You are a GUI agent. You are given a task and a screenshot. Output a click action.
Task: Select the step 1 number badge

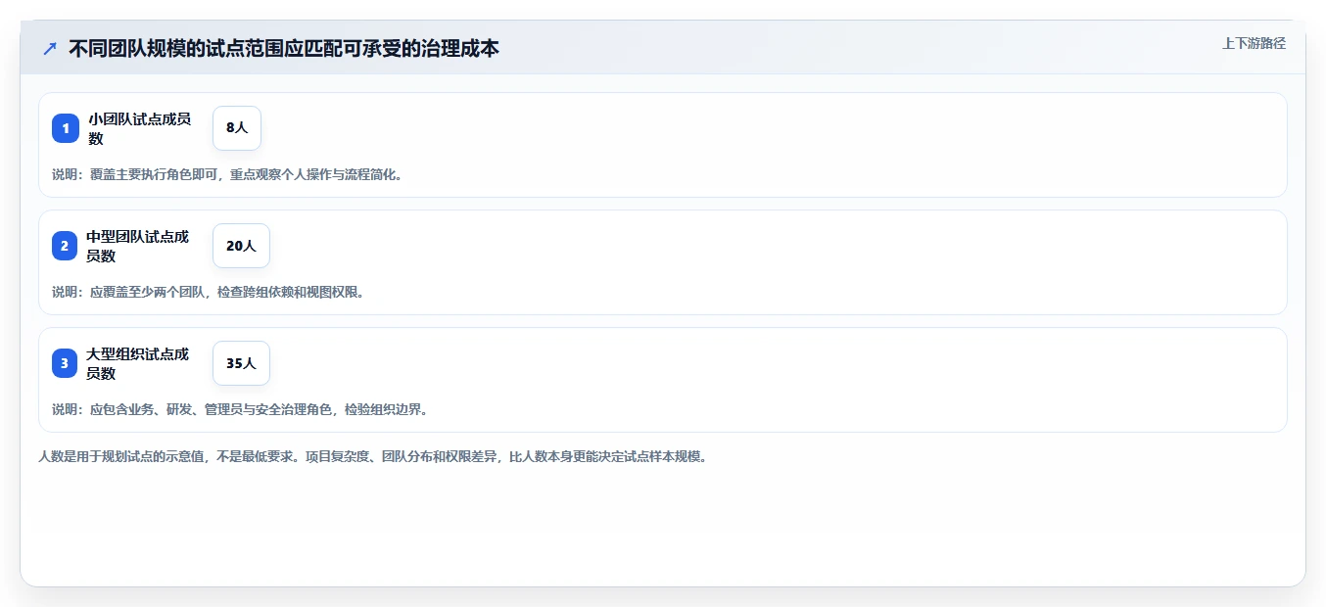[66, 128]
